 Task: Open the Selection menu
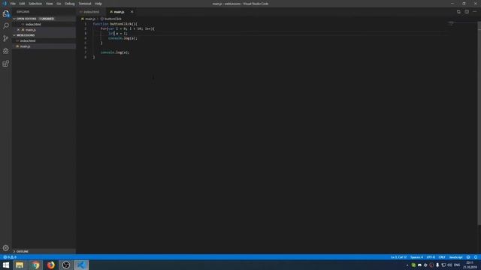[35, 4]
